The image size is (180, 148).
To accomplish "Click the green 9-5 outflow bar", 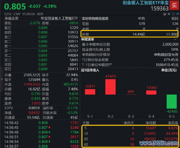I will tap(171, 102).
